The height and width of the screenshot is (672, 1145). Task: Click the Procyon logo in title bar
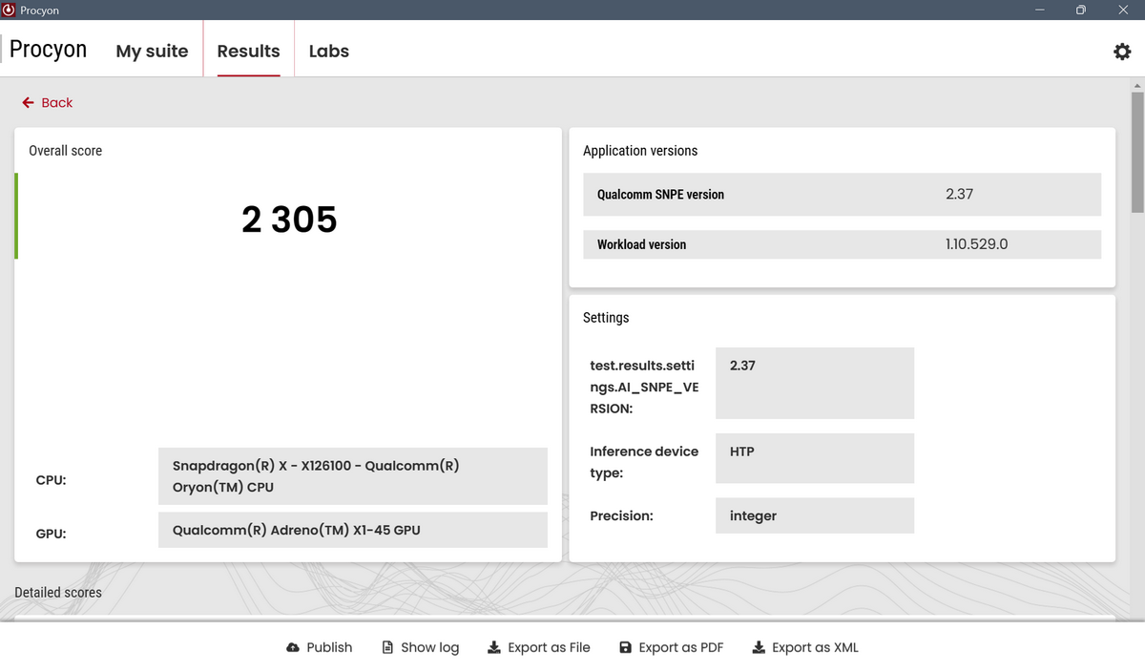(10, 10)
